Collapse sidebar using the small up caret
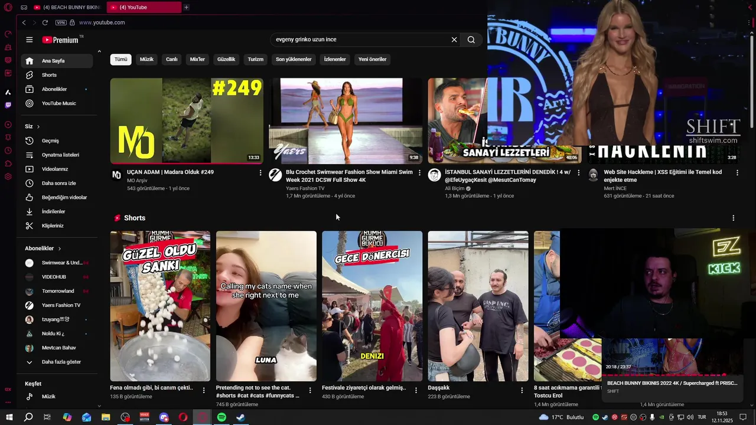The width and height of the screenshot is (756, 425). click(99, 52)
